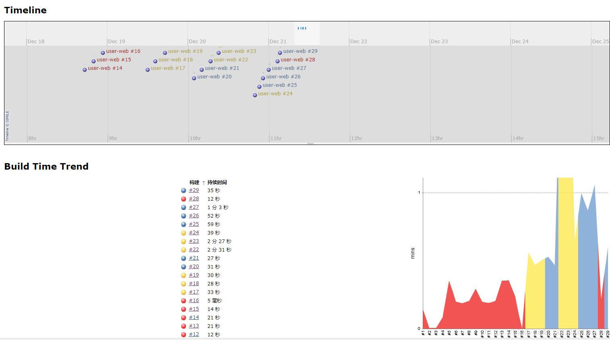Click the timeline resize handle at bottom
This screenshot has height=340, width=610.
click(310, 143)
